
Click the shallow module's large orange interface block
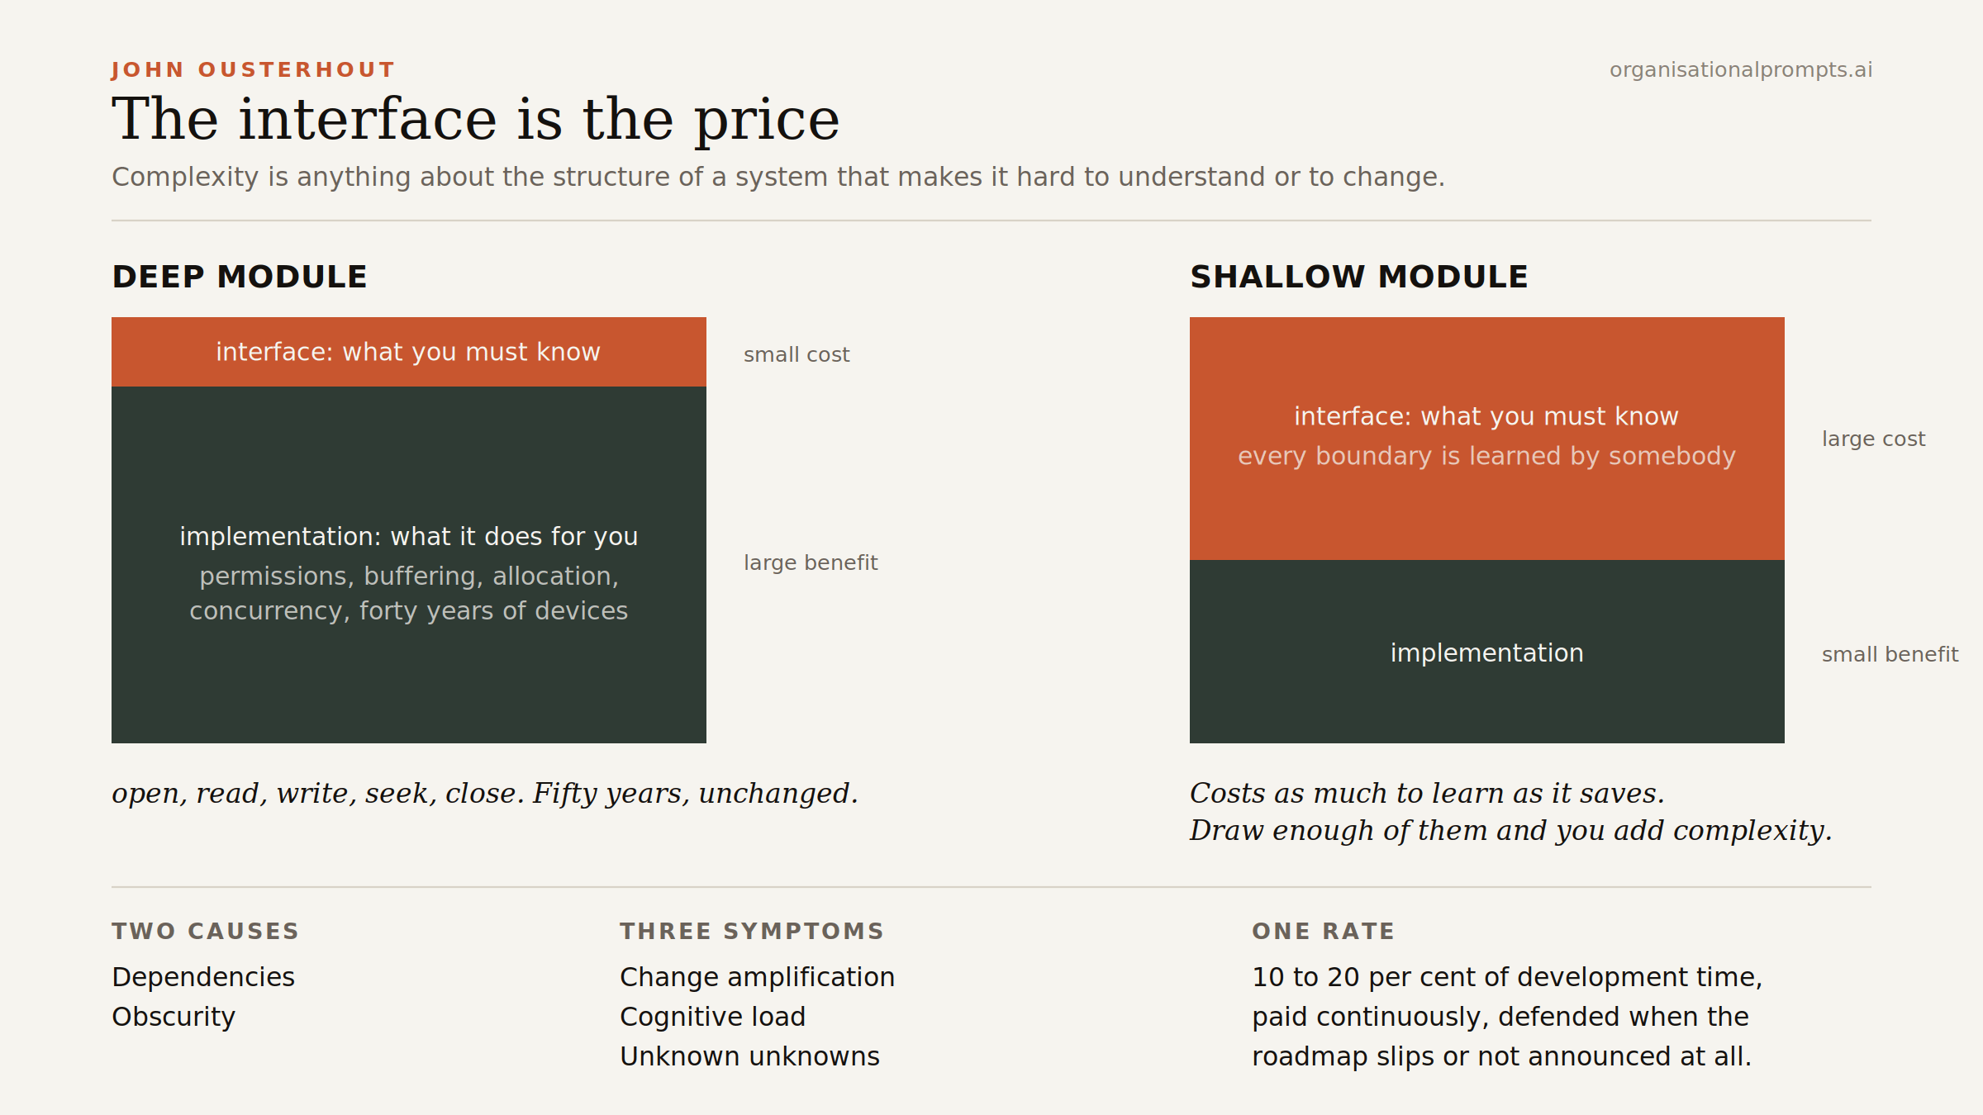(1487, 439)
